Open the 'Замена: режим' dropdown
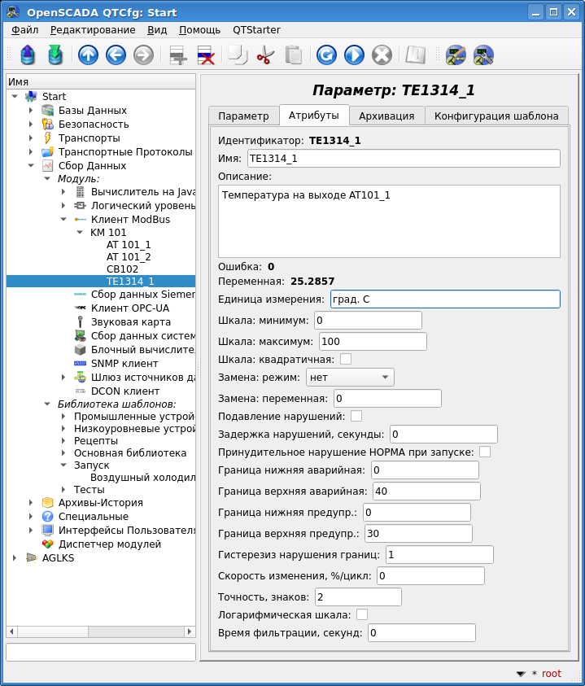585x686 pixels. pyautogui.click(x=350, y=378)
